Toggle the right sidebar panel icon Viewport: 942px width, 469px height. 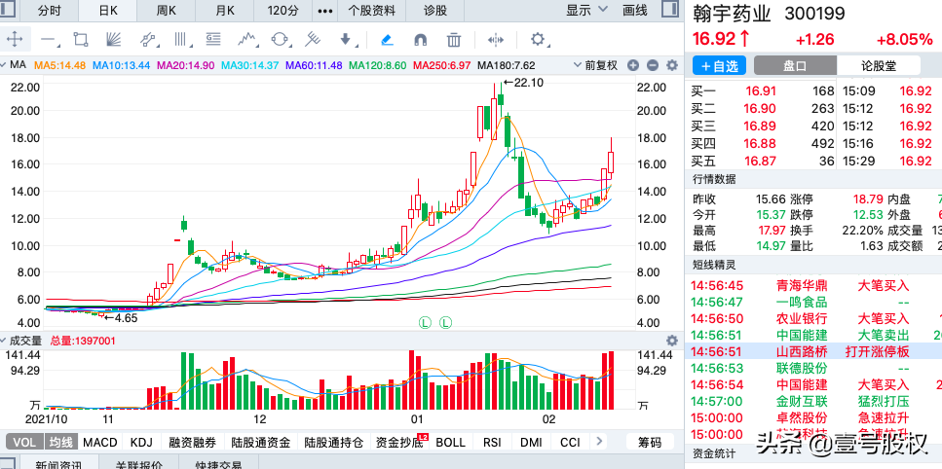(x=670, y=9)
